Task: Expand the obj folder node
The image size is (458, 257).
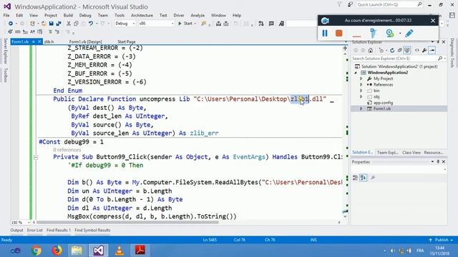Action: click(x=361, y=97)
